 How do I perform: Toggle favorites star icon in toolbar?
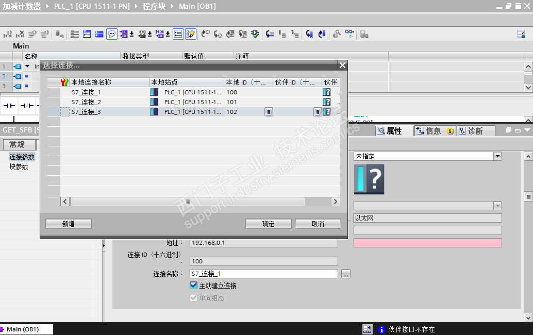point(191,34)
